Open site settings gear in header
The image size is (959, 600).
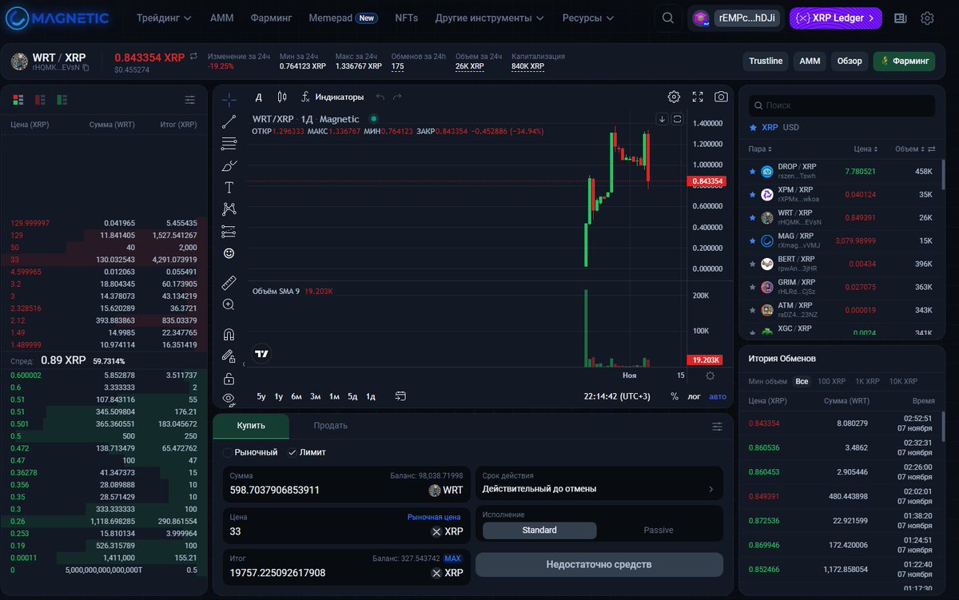(x=927, y=18)
